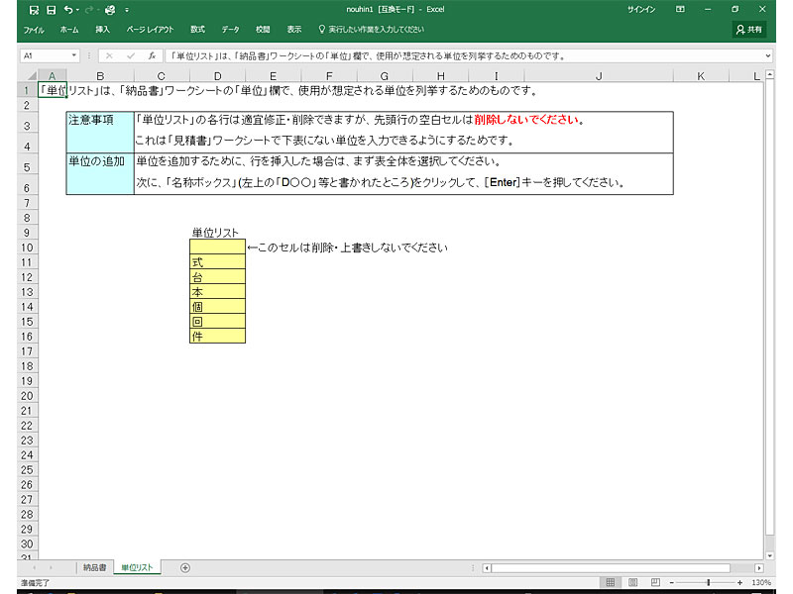
Task: Click the 注意事項 label cell
Action: [100, 133]
